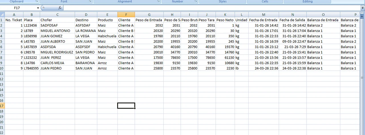Expand the formula bar with chevron
Screen dimensions: 365x135
coord(362,8)
